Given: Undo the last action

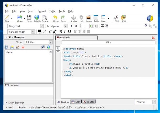Looking at the screenshot, I should point(56,18).
